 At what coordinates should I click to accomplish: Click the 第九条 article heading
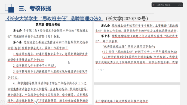tap(105, 26)
